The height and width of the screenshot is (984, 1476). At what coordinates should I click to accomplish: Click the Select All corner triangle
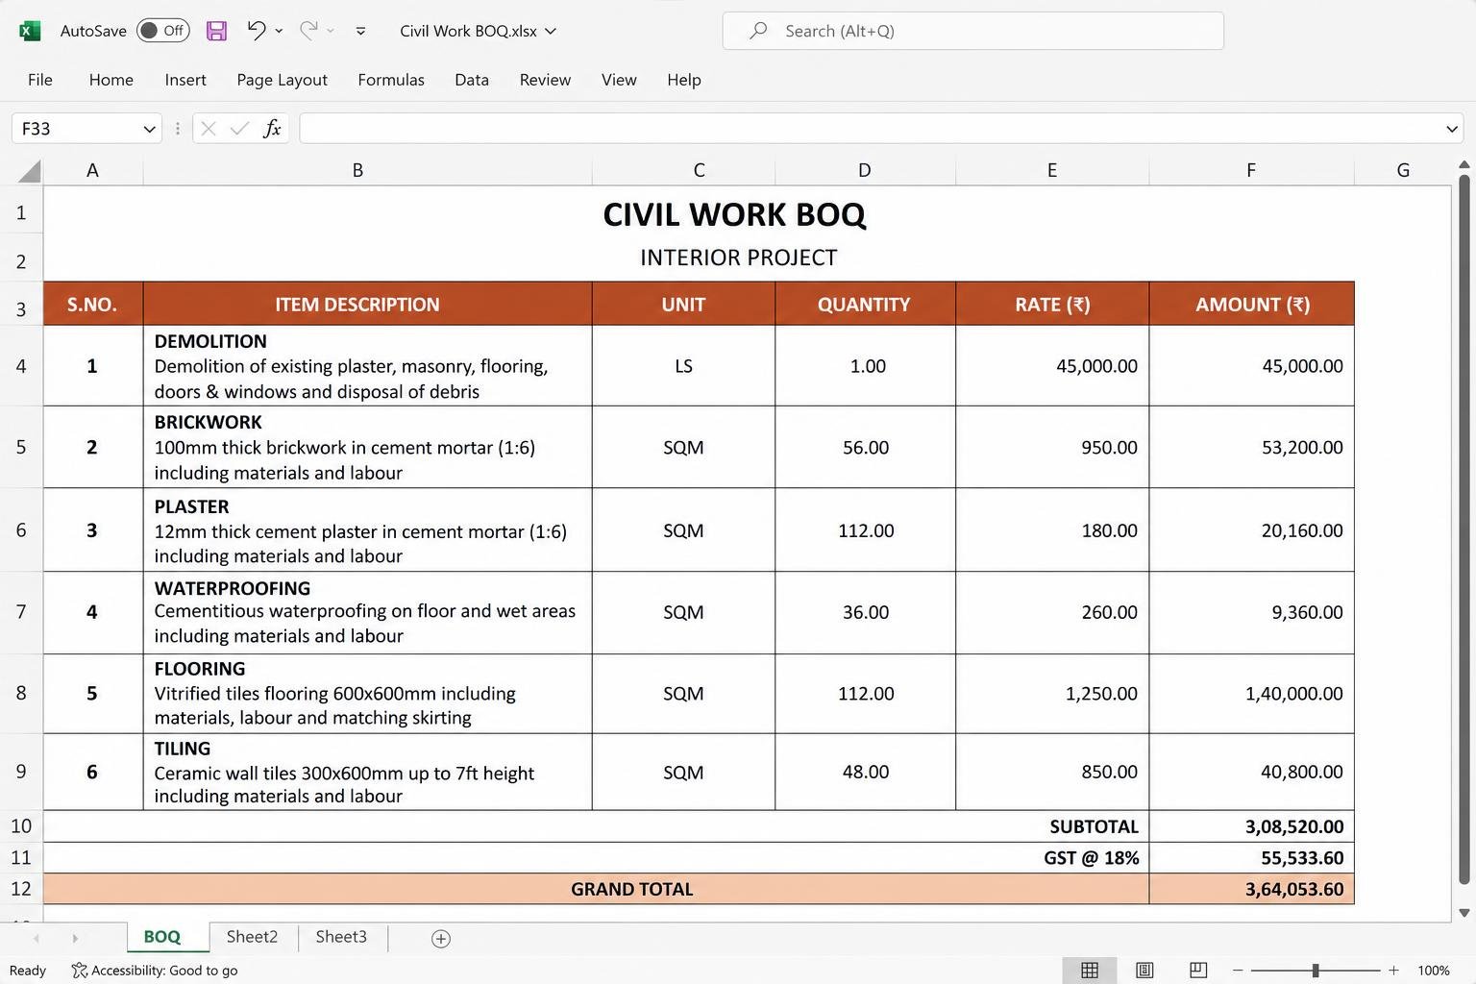click(30, 170)
